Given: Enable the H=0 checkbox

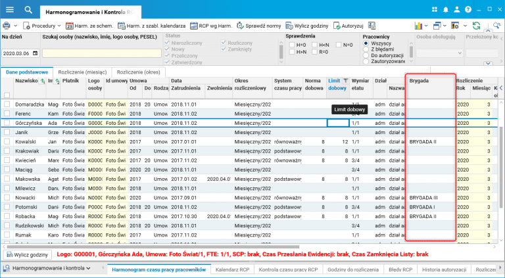Looking at the screenshot, I should coord(293,43).
